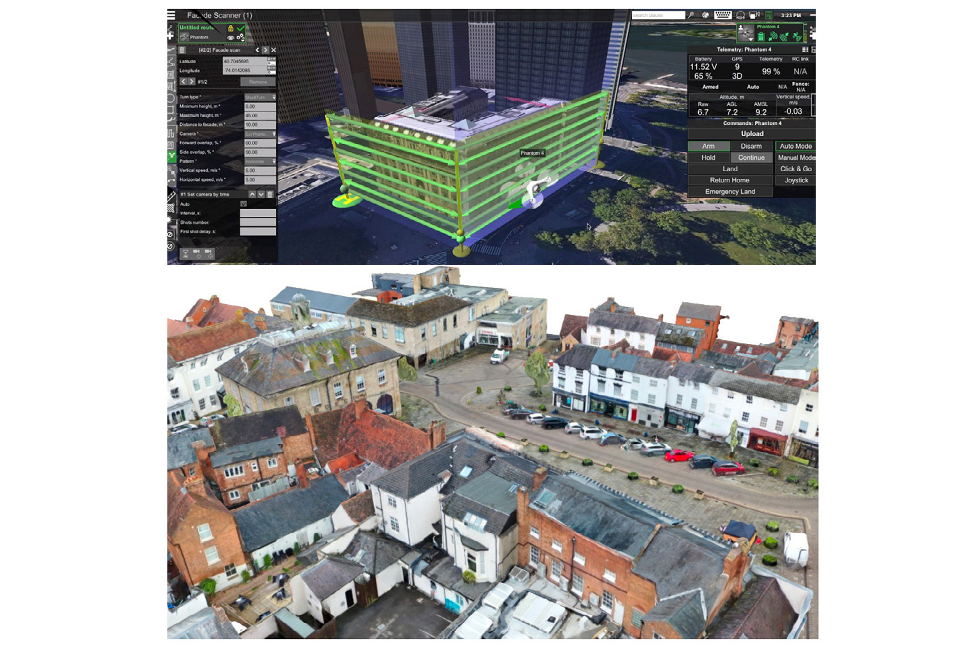
Task: Click the Emergency Land button
Action: tap(730, 191)
